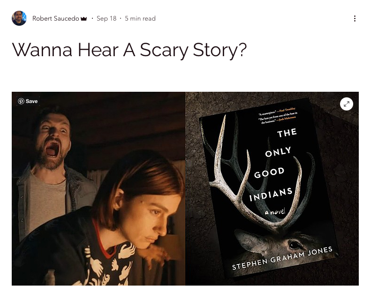Click the Wanna Hear A Scary Story? title
This screenshot has height=294, width=371.
point(129,50)
